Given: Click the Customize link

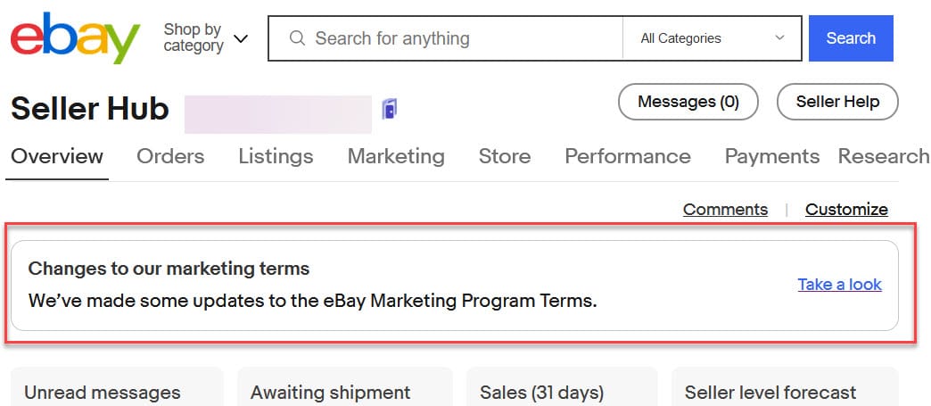Looking at the screenshot, I should pyautogui.click(x=846, y=210).
